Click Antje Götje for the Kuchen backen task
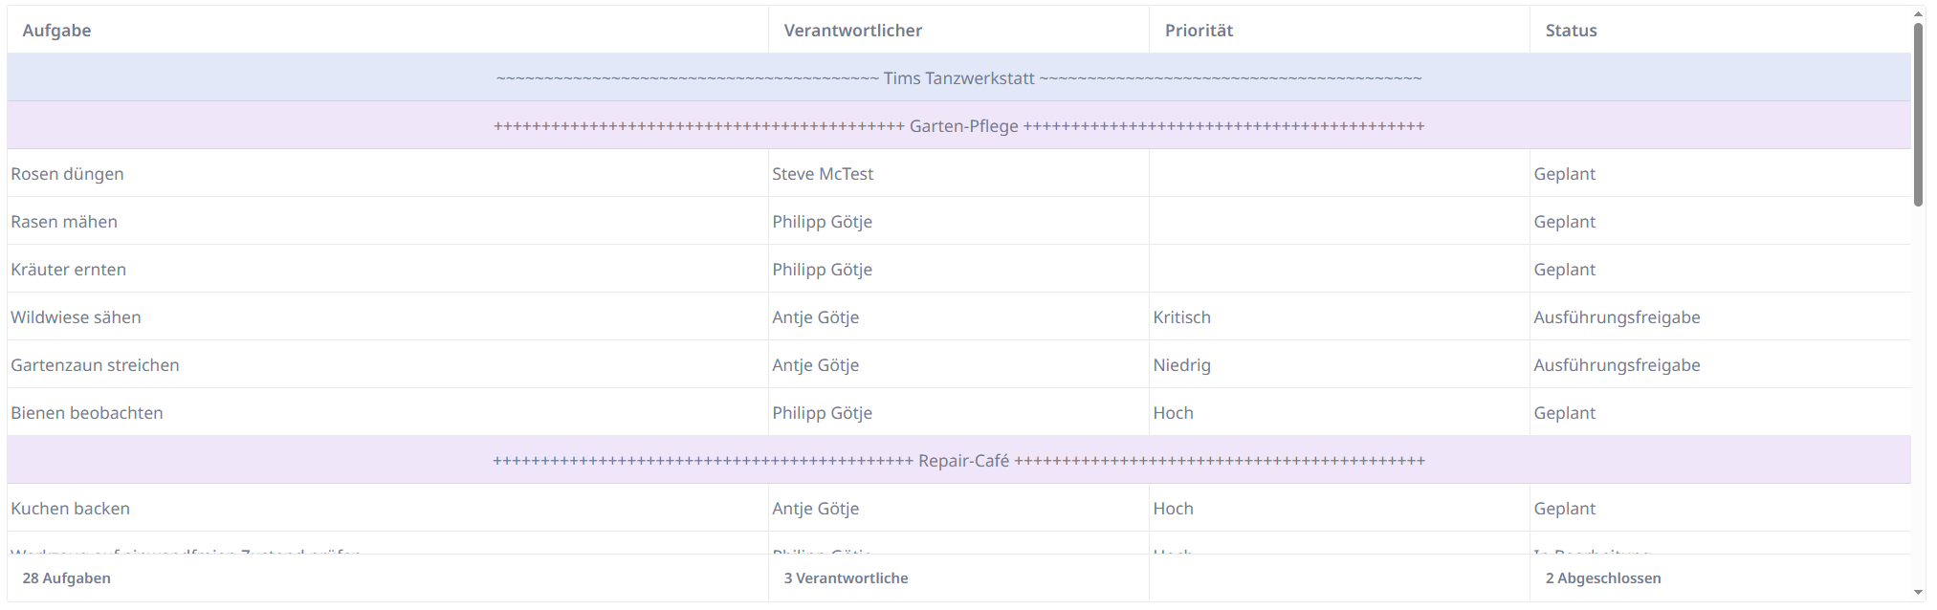 pos(815,508)
